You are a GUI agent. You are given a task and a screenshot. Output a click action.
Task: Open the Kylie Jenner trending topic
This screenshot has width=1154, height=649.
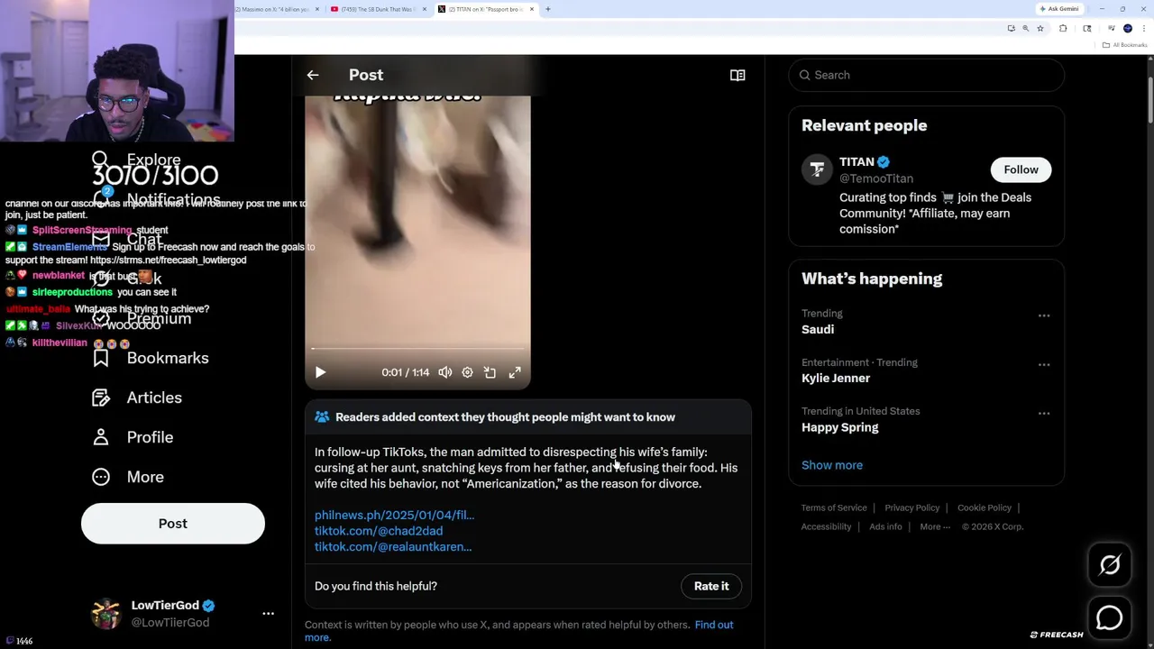pyautogui.click(x=836, y=378)
